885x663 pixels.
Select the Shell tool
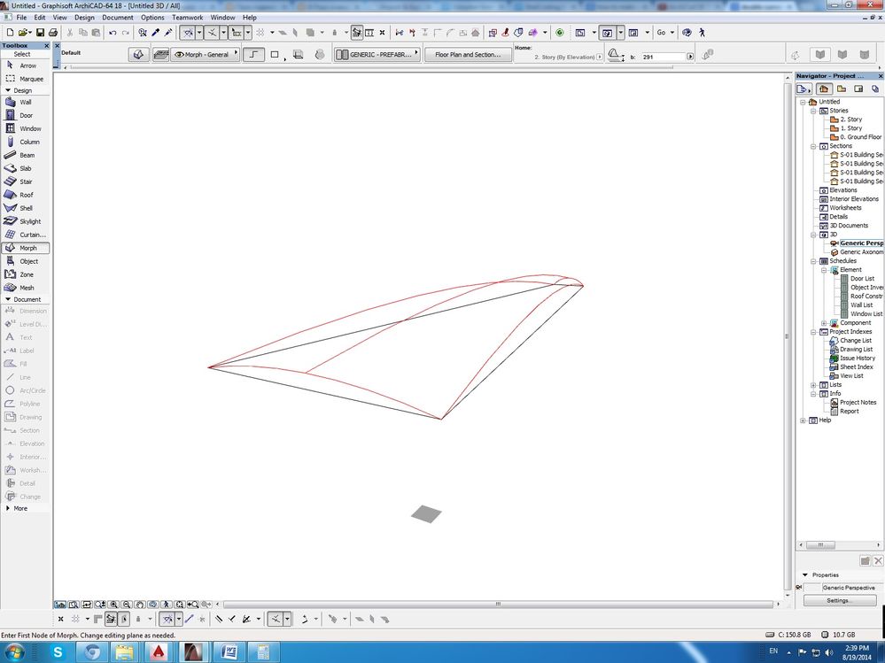pyautogui.click(x=26, y=208)
